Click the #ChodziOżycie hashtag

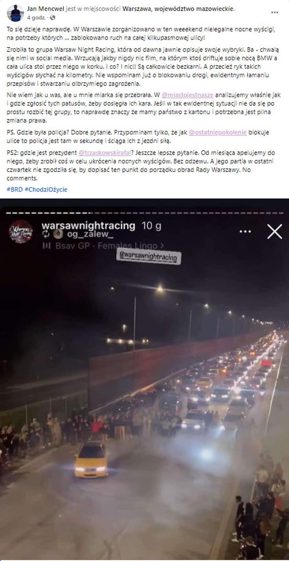[x=46, y=189]
